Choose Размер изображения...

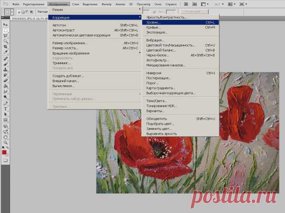[95, 43]
